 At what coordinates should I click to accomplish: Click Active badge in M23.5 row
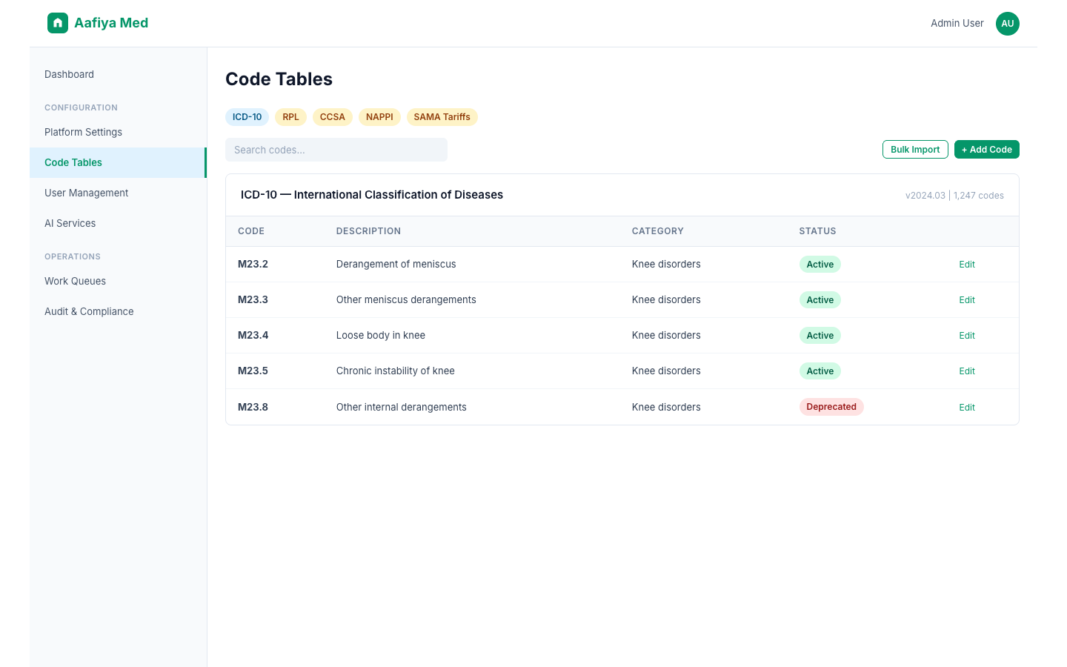coord(820,371)
